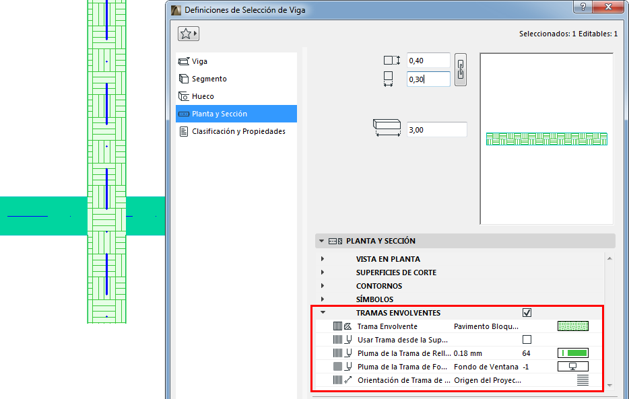Click the beam length icon
Image resolution: width=629 pixels, height=399 pixels.
pyautogui.click(x=387, y=128)
